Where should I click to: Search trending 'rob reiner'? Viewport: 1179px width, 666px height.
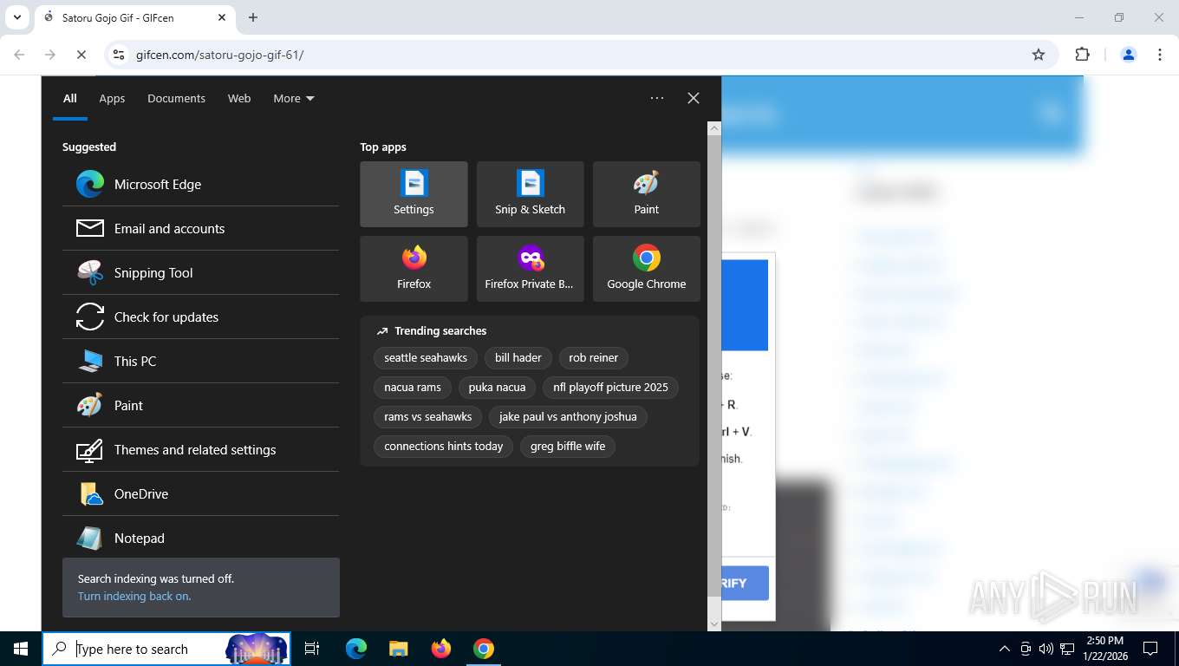point(593,357)
